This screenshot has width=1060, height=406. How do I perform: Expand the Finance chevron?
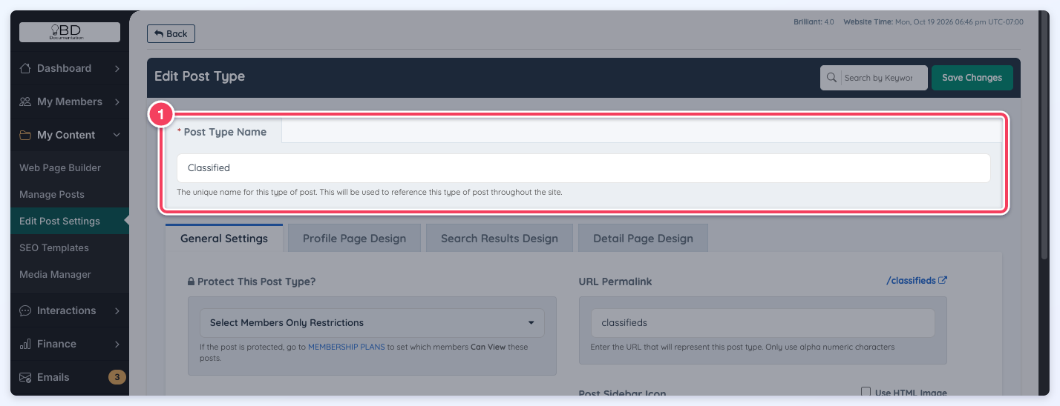(117, 344)
